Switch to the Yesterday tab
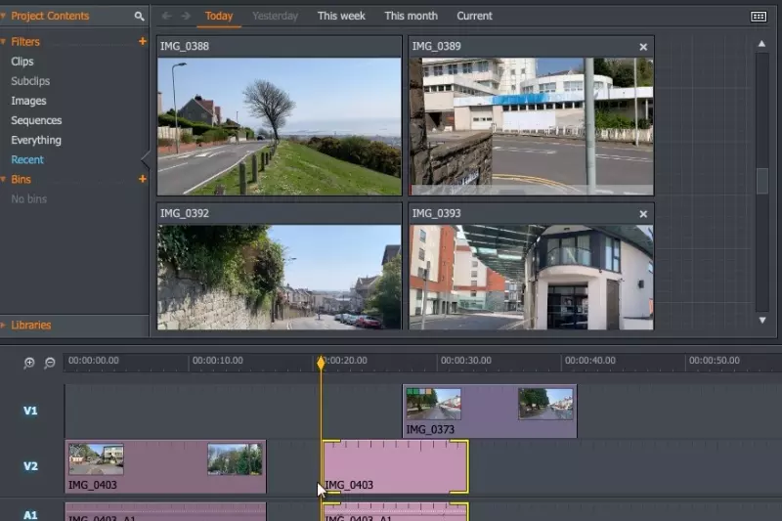This screenshot has height=521, width=782. pyautogui.click(x=275, y=16)
